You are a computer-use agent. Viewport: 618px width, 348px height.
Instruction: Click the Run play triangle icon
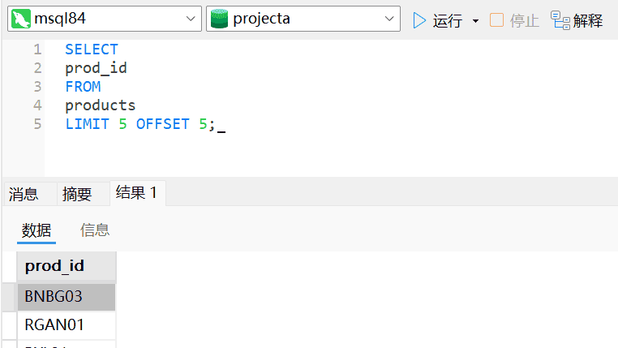(x=419, y=20)
